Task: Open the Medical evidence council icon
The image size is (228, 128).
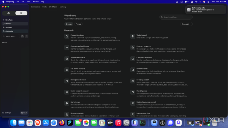Action: (133, 103)
